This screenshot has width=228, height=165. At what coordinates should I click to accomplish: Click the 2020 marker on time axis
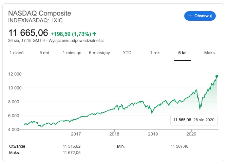tap(191, 134)
